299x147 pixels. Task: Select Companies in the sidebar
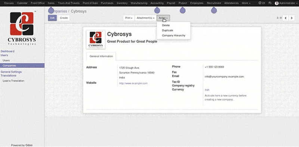tap(22, 66)
